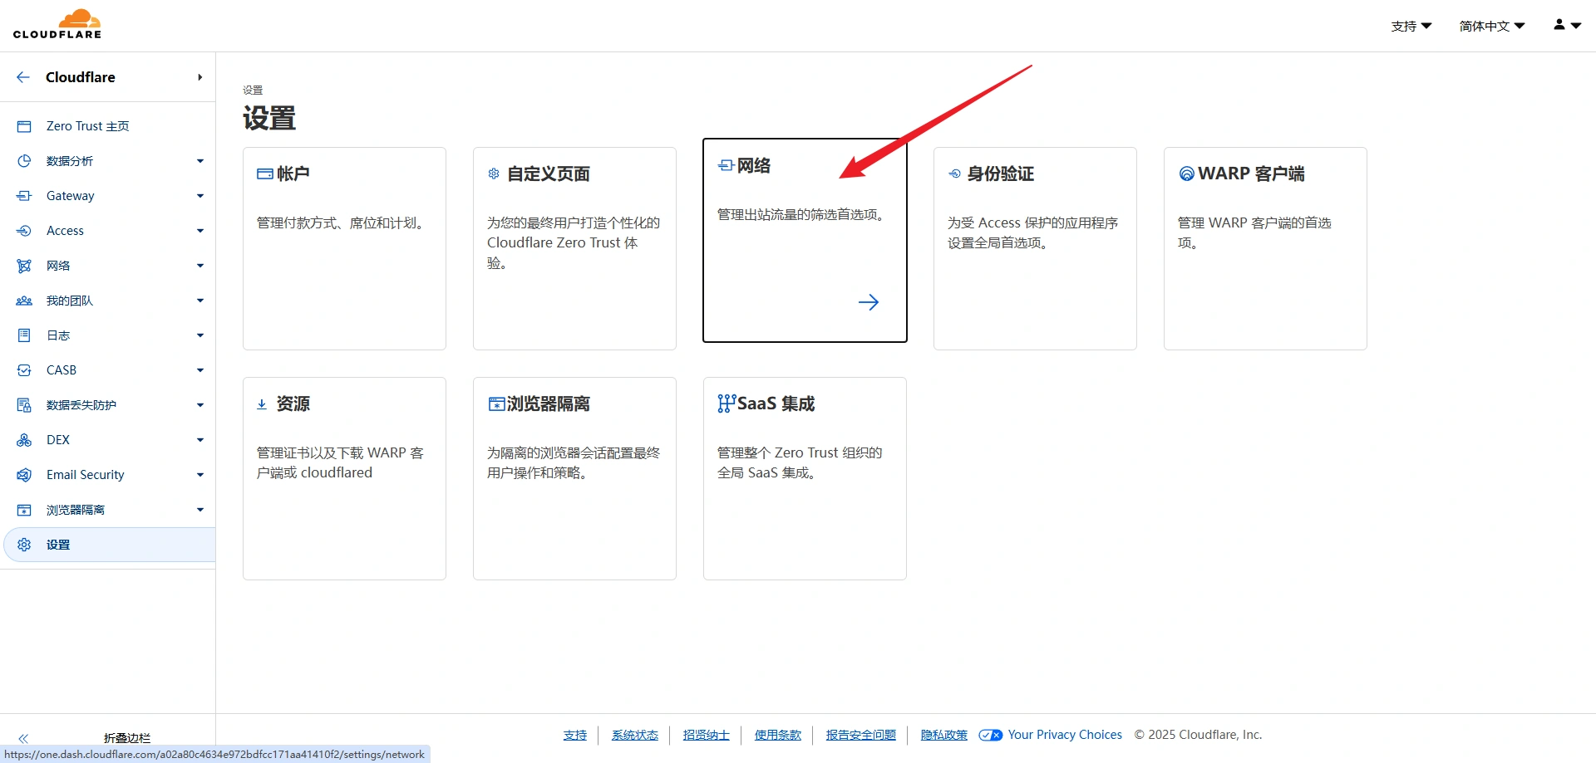Open Zero Trust 主页 from sidebar
This screenshot has height=763, width=1596.
pyautogui.click(x=87, y=126)
